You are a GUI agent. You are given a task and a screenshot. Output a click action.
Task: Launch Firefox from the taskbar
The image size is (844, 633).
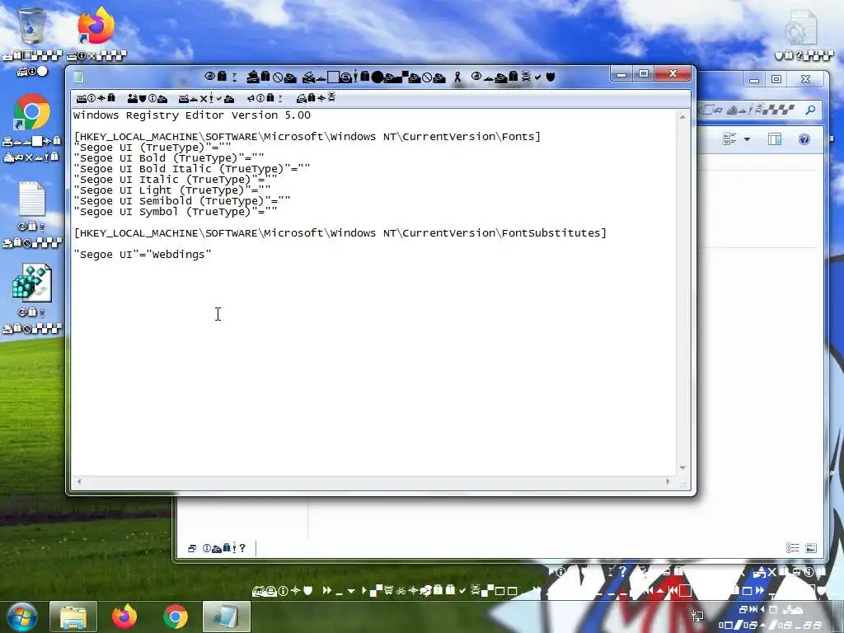[124, 617]
